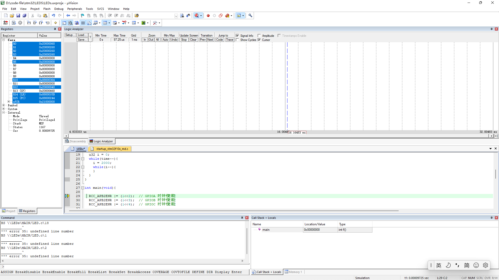Run the program with the yellow Run arrow
Image resolution: width=499 pixels, height=280 pixels.
(55, 23)
